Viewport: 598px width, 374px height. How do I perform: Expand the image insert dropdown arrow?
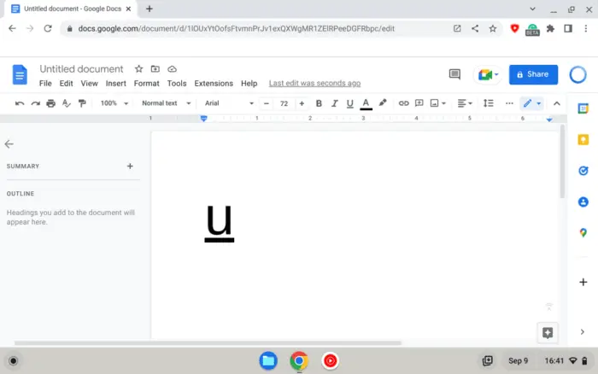(443, 103)
